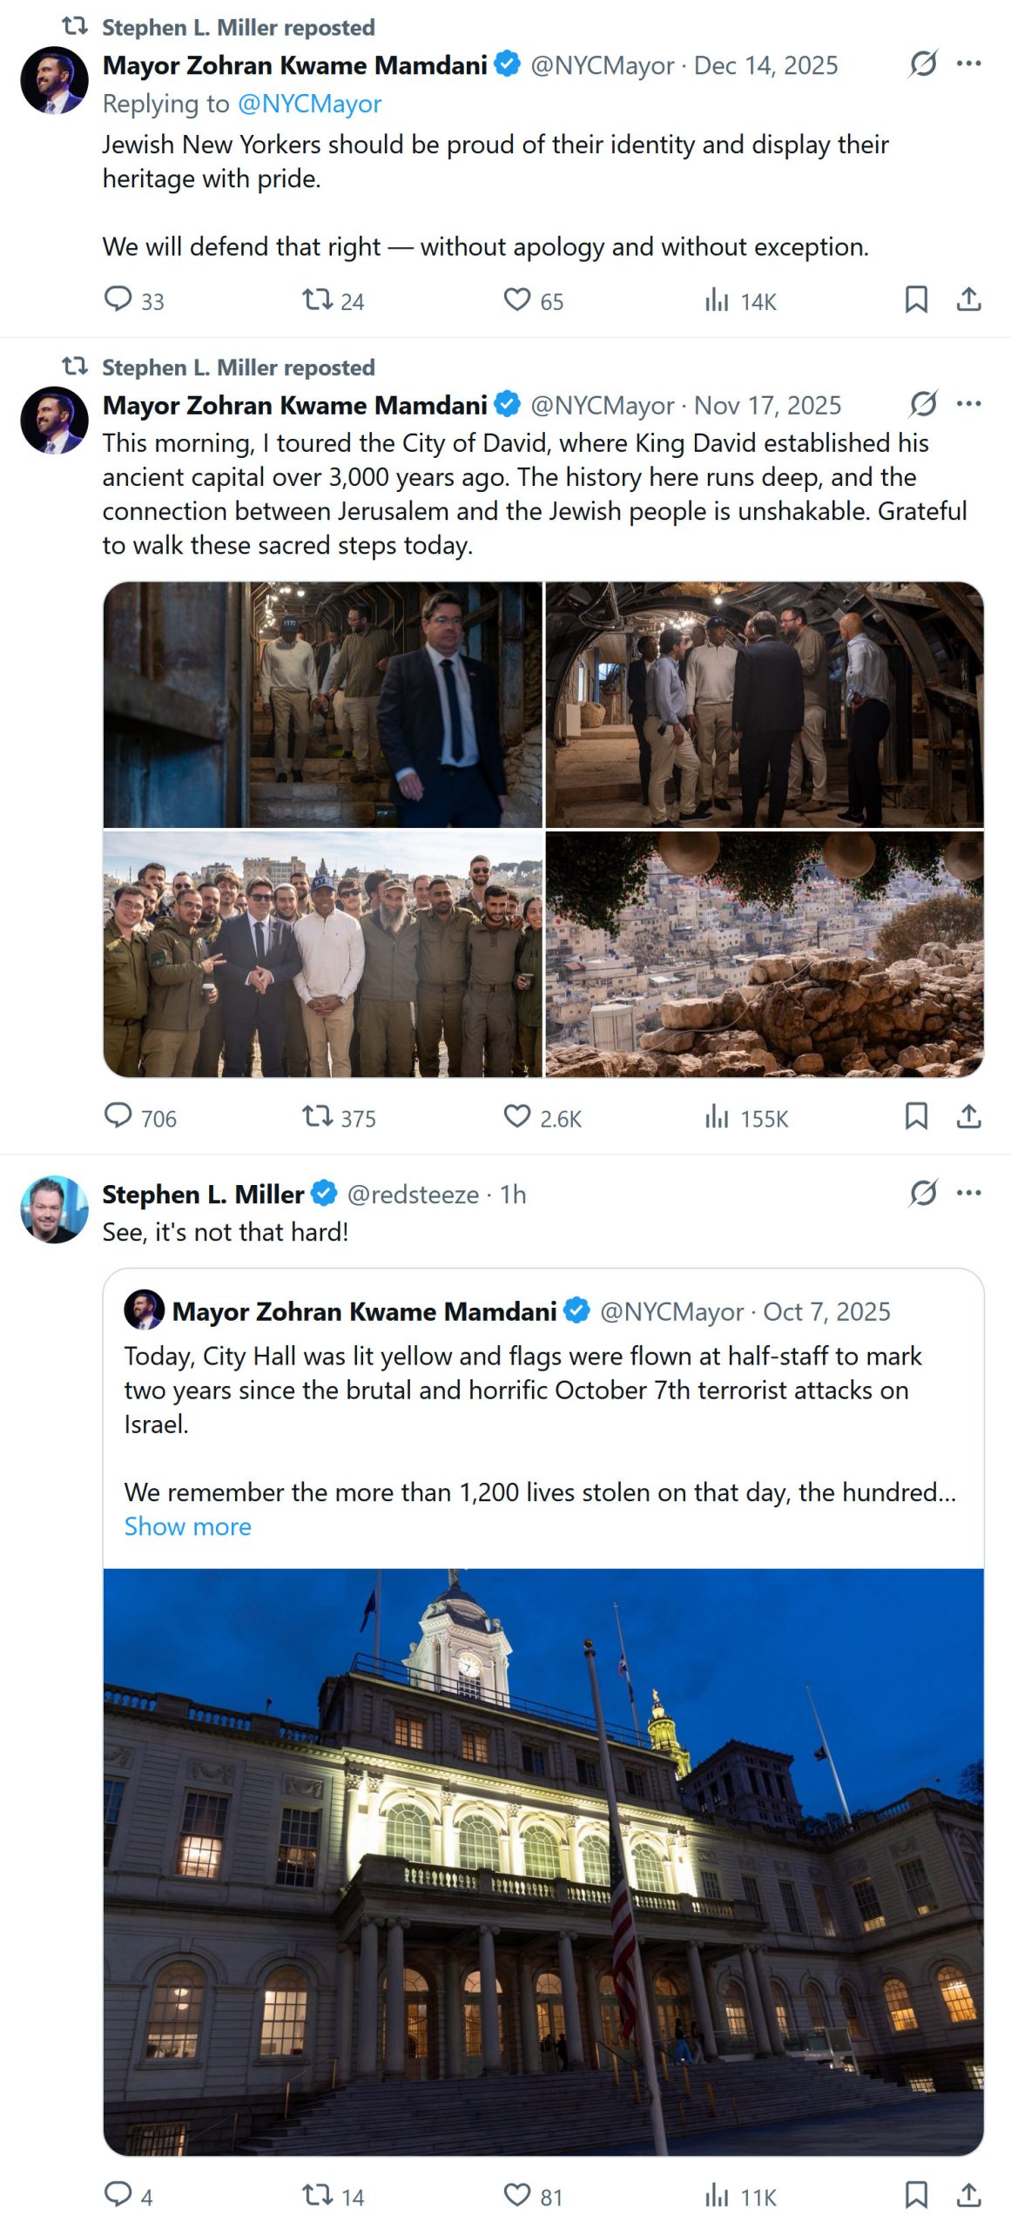The width and height of the screenshot is (1011, 2229).
Task: Reply to the Dec 14 Jewish New Yorkers tweet
Action: (x=118, y=300)
